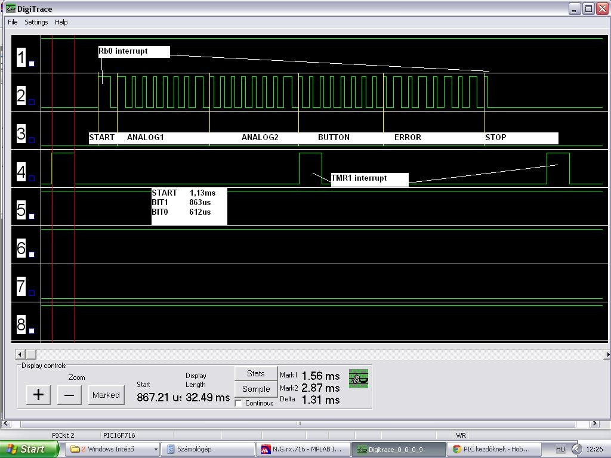The height and width of the screenshot is (458, 611).
Task: Open the Windows Start button
Action: pyautogui.click(x=29, y=449)
